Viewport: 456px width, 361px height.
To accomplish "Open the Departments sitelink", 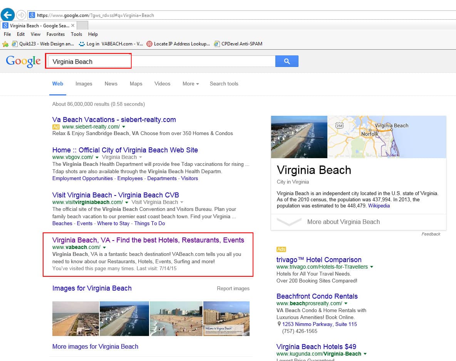I will click(162, 179).
